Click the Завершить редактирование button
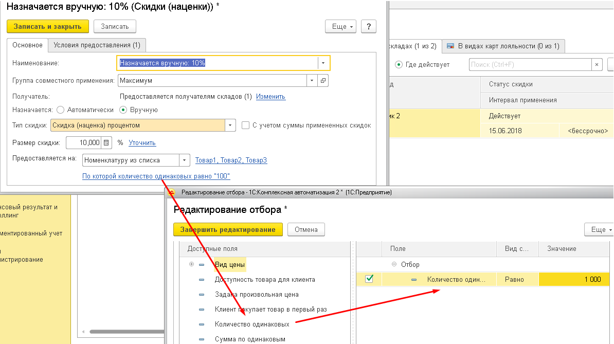 point(228,230)
